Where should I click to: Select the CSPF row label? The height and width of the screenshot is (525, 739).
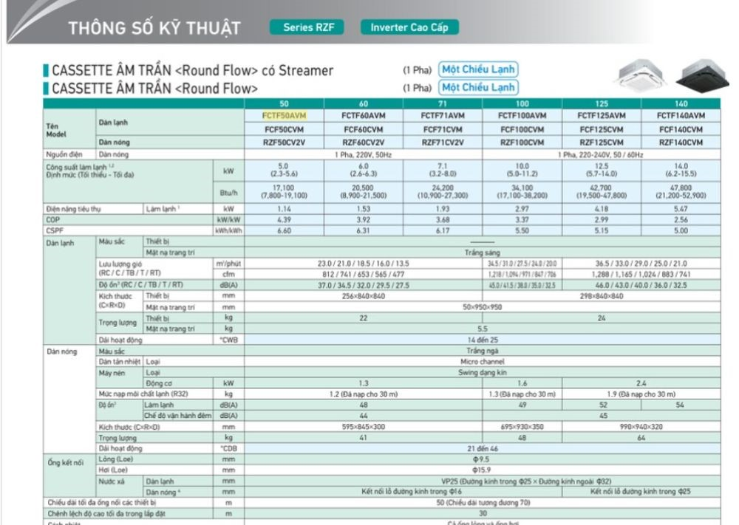[53, 230]
